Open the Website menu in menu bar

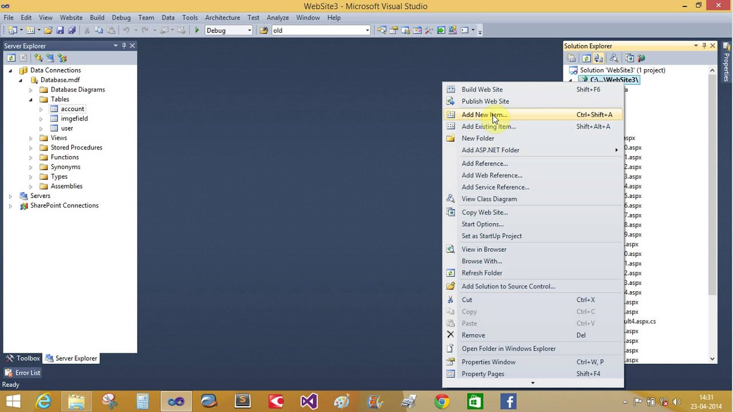pos(72,18)
